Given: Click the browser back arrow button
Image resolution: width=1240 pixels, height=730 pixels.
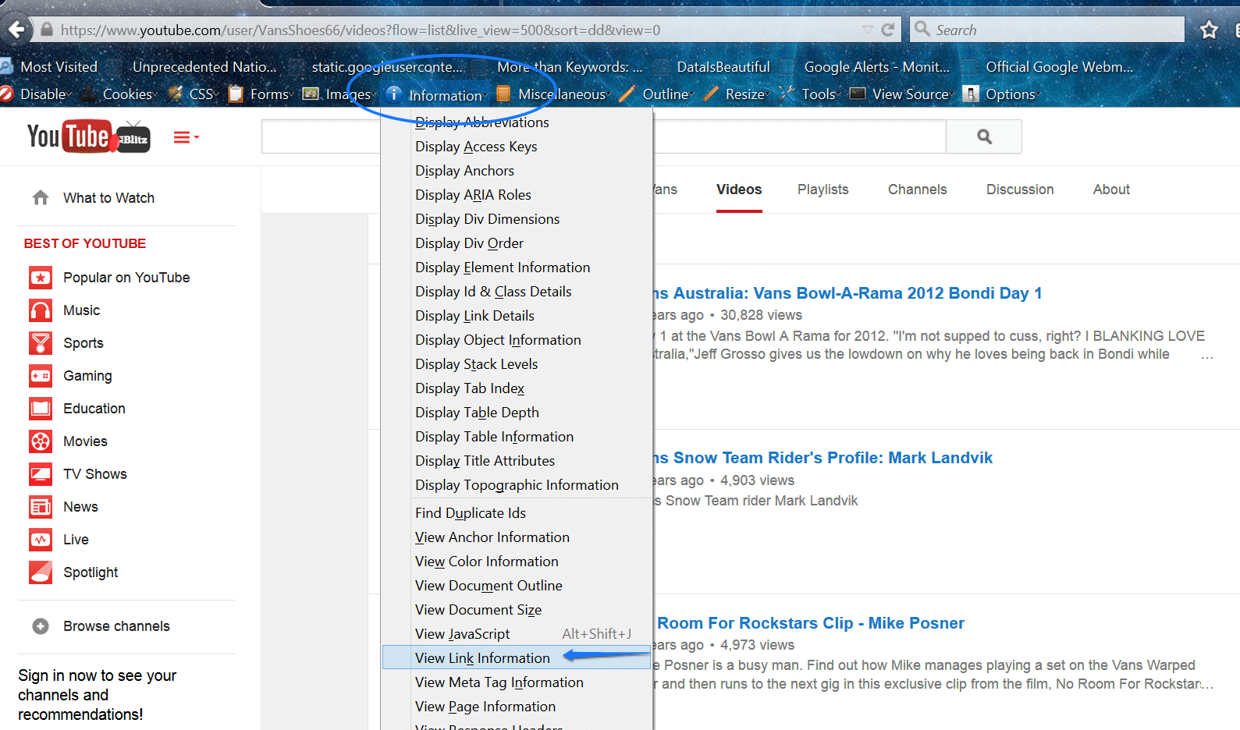Looking at the screenshot, I should [x=16, y=30].
